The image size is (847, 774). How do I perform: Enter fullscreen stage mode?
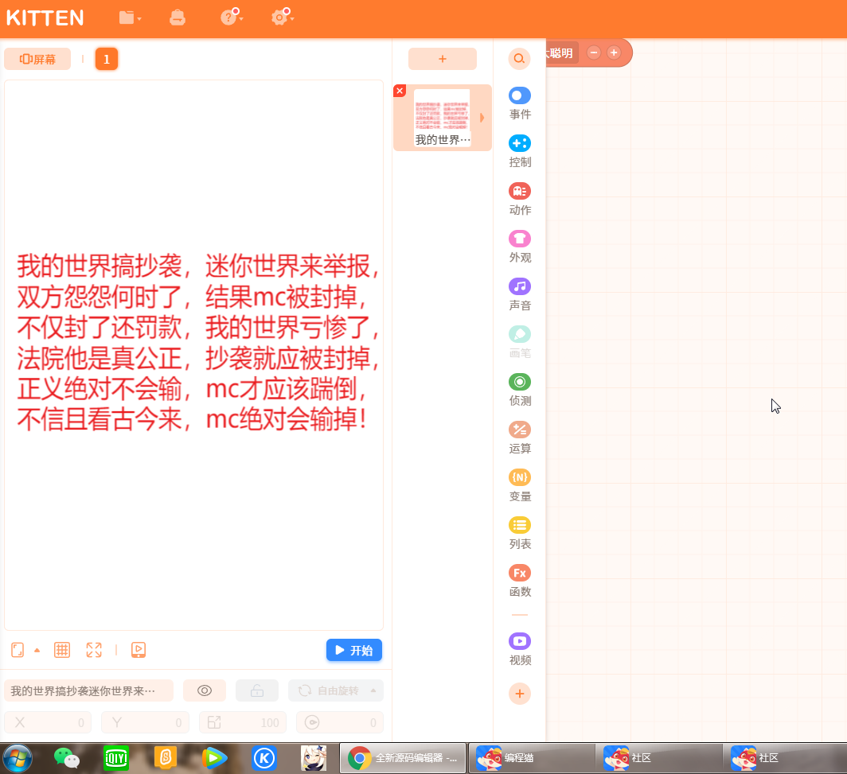(94, 650)
